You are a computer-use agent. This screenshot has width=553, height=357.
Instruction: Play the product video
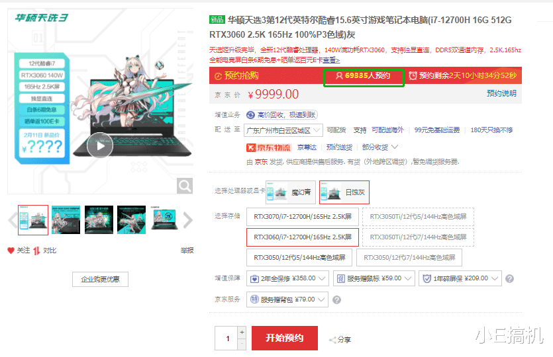(100, 145)
